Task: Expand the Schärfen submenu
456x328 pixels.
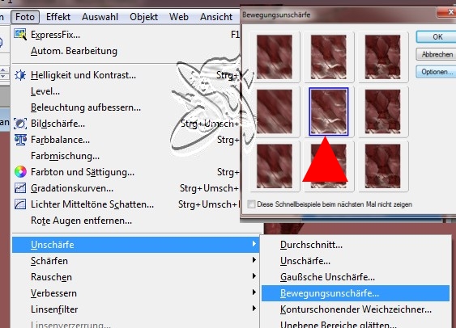Action: pos(135,261)
